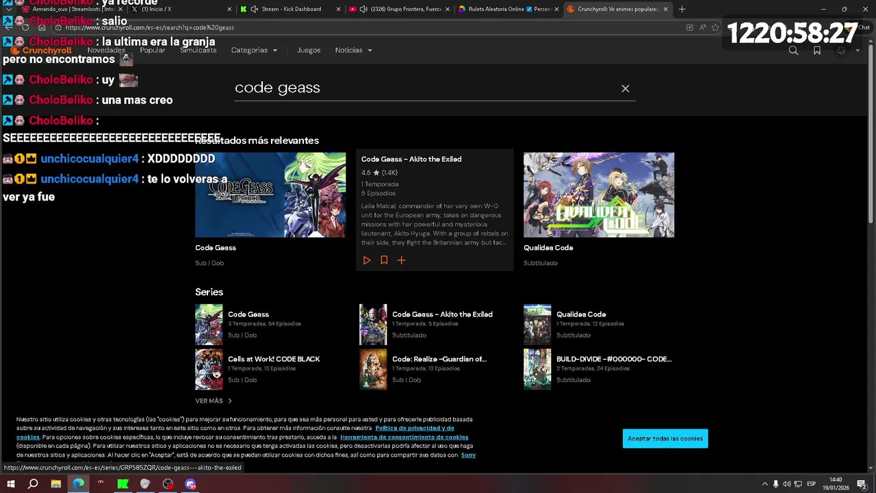Open Code Geass series poster in Series list
Screen dimensions: 876x493
pyautogui.click(x=209, y=325)
